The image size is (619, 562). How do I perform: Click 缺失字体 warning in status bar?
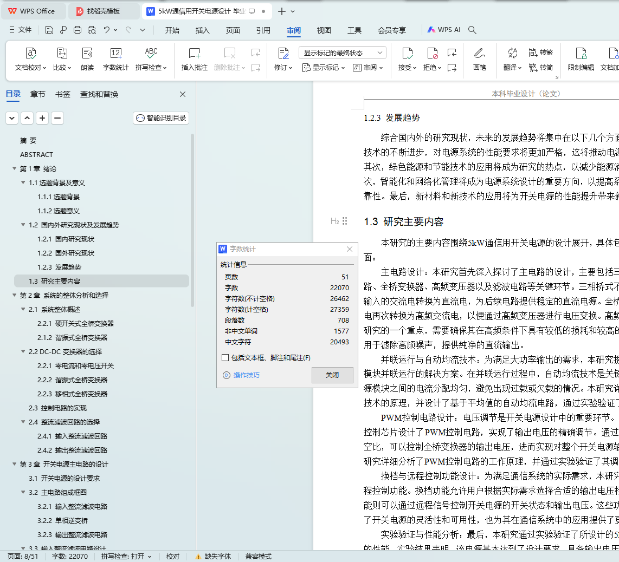pos(214,557)
